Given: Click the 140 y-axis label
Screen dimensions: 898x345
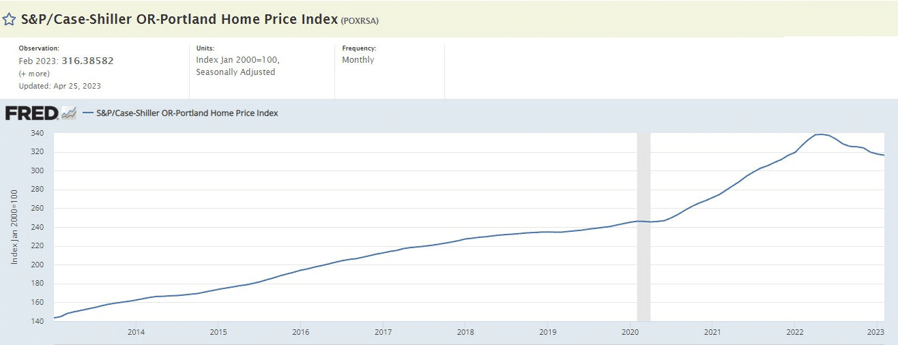Looking at the screenshot, I should coord(38,321).
